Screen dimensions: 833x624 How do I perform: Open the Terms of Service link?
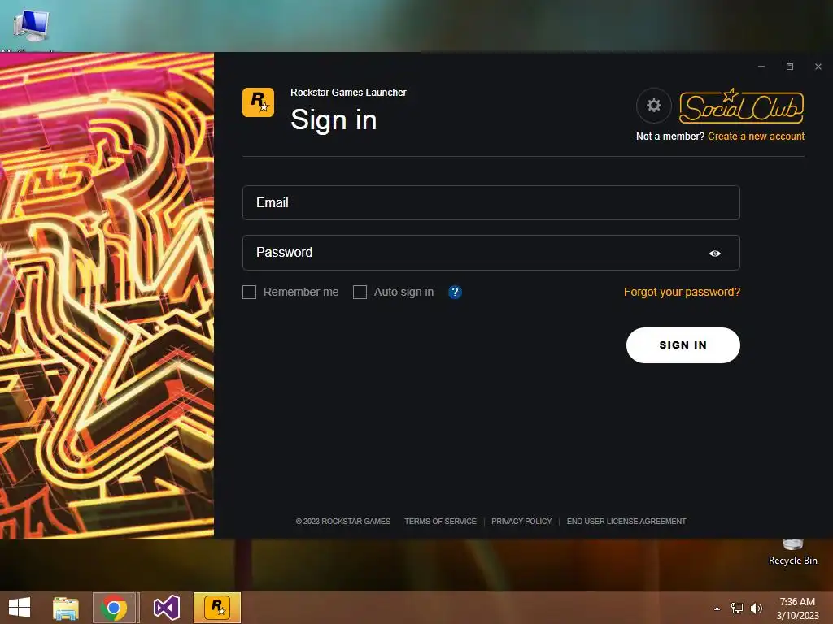point(440,522)
